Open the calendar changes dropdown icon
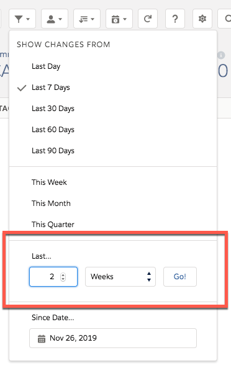231x376 pixels. (x=119, y=19)
